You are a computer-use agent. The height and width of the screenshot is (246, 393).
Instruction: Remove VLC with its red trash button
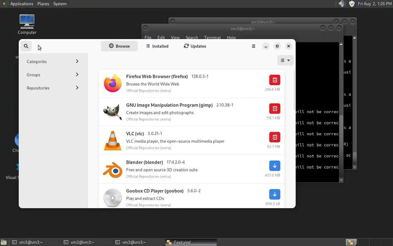point(275,137)
